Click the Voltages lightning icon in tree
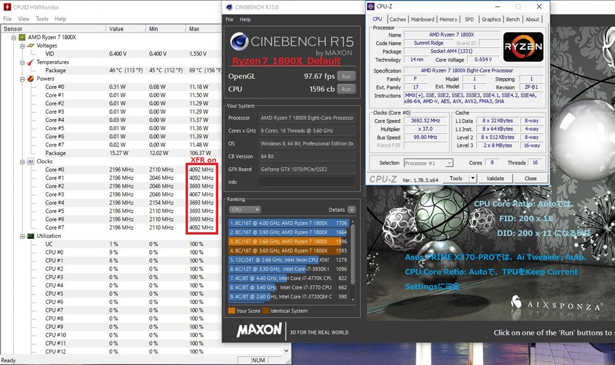615x365 pixels. (x=31, y=46)
